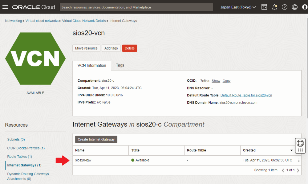The image size is (308, 184).
Task: Open the language globe icon
Action: pyautogui.click(x=295, y=7)
